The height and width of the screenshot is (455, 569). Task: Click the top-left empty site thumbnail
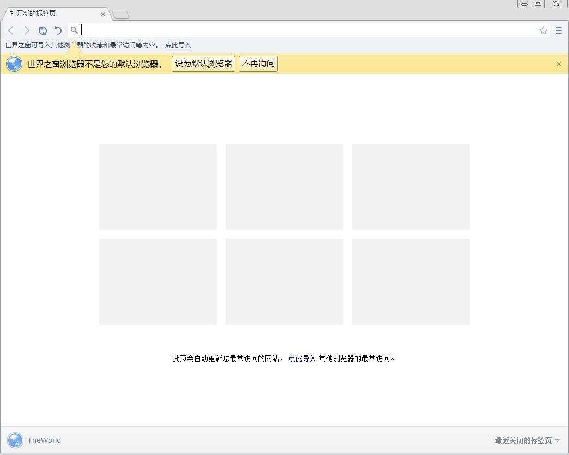[158, 187]
